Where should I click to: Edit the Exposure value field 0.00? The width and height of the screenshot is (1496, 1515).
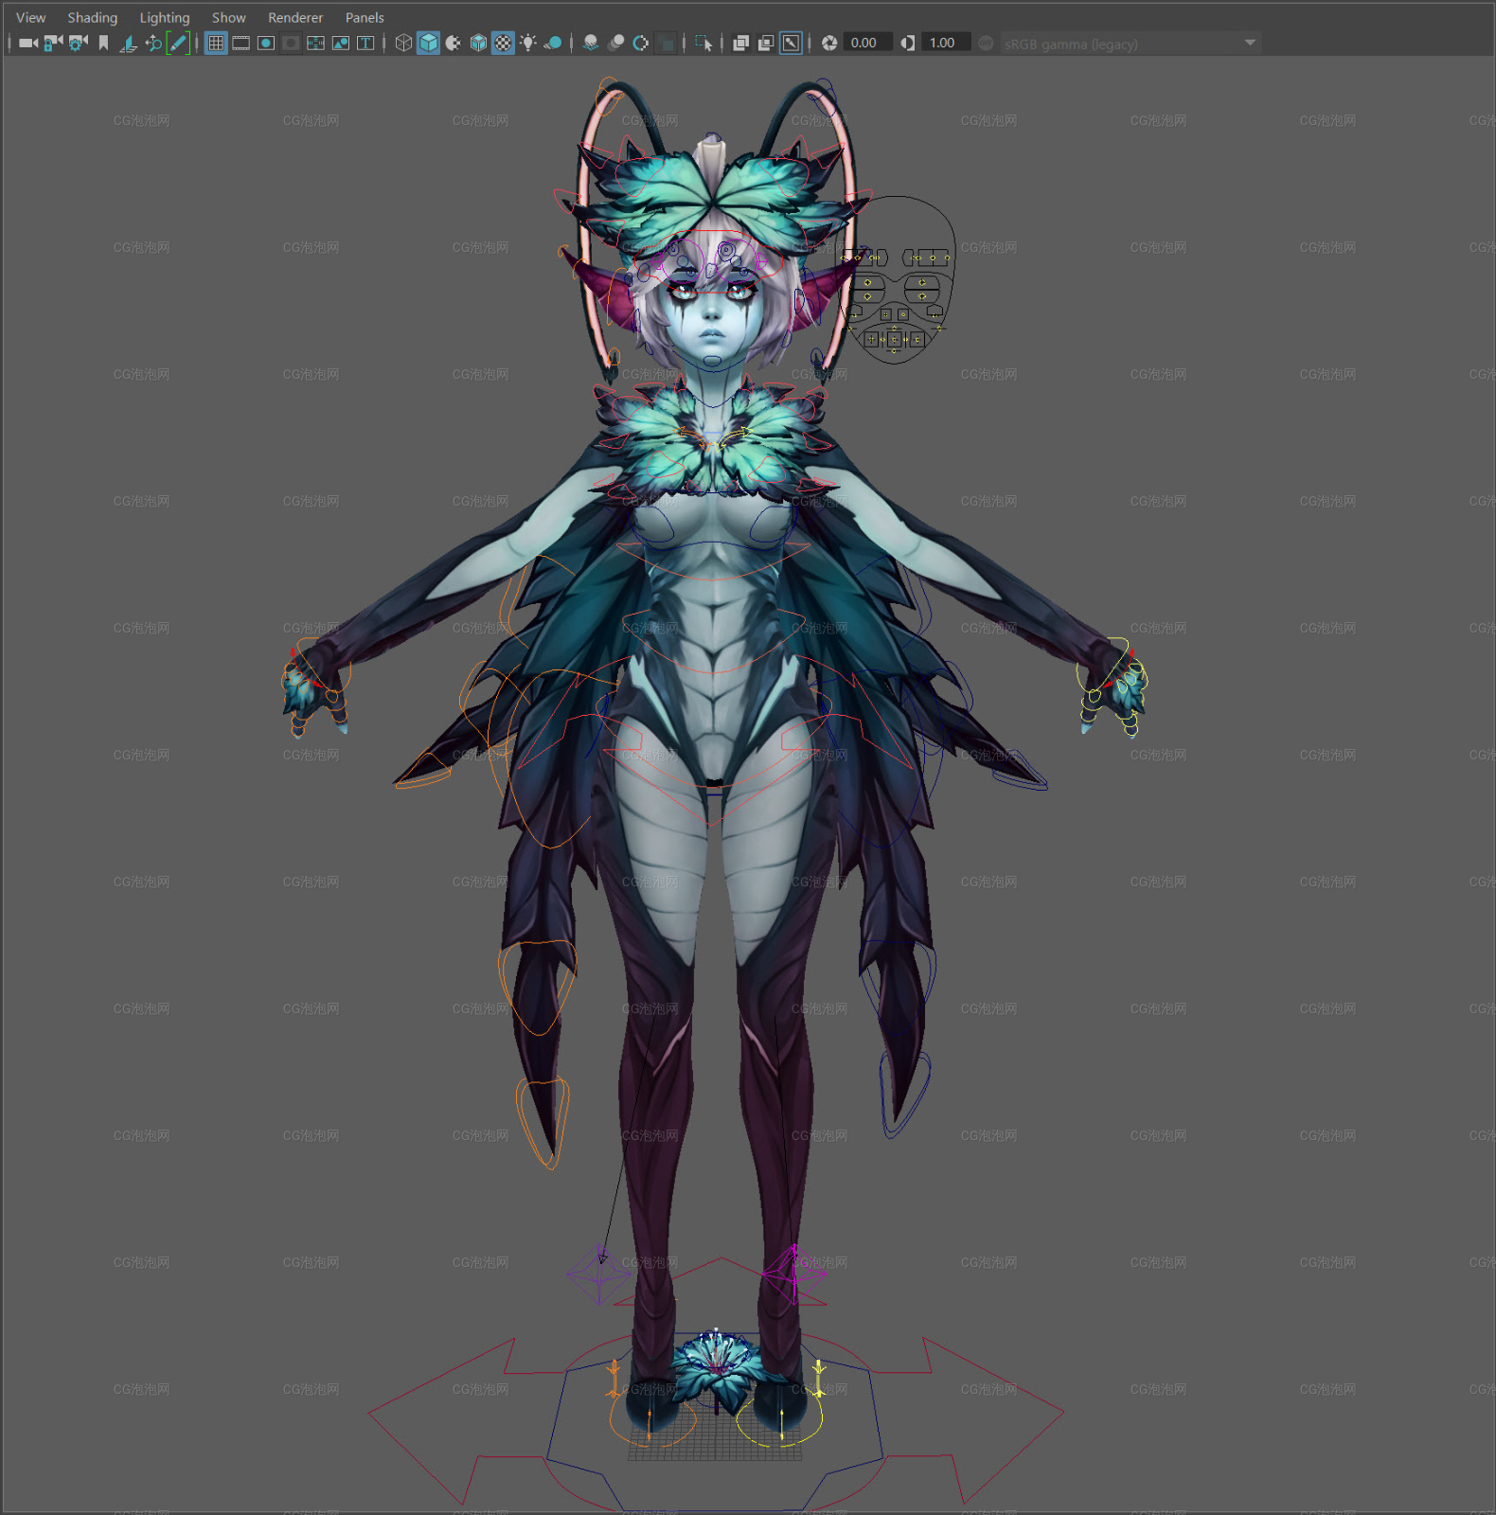point(866,43)
